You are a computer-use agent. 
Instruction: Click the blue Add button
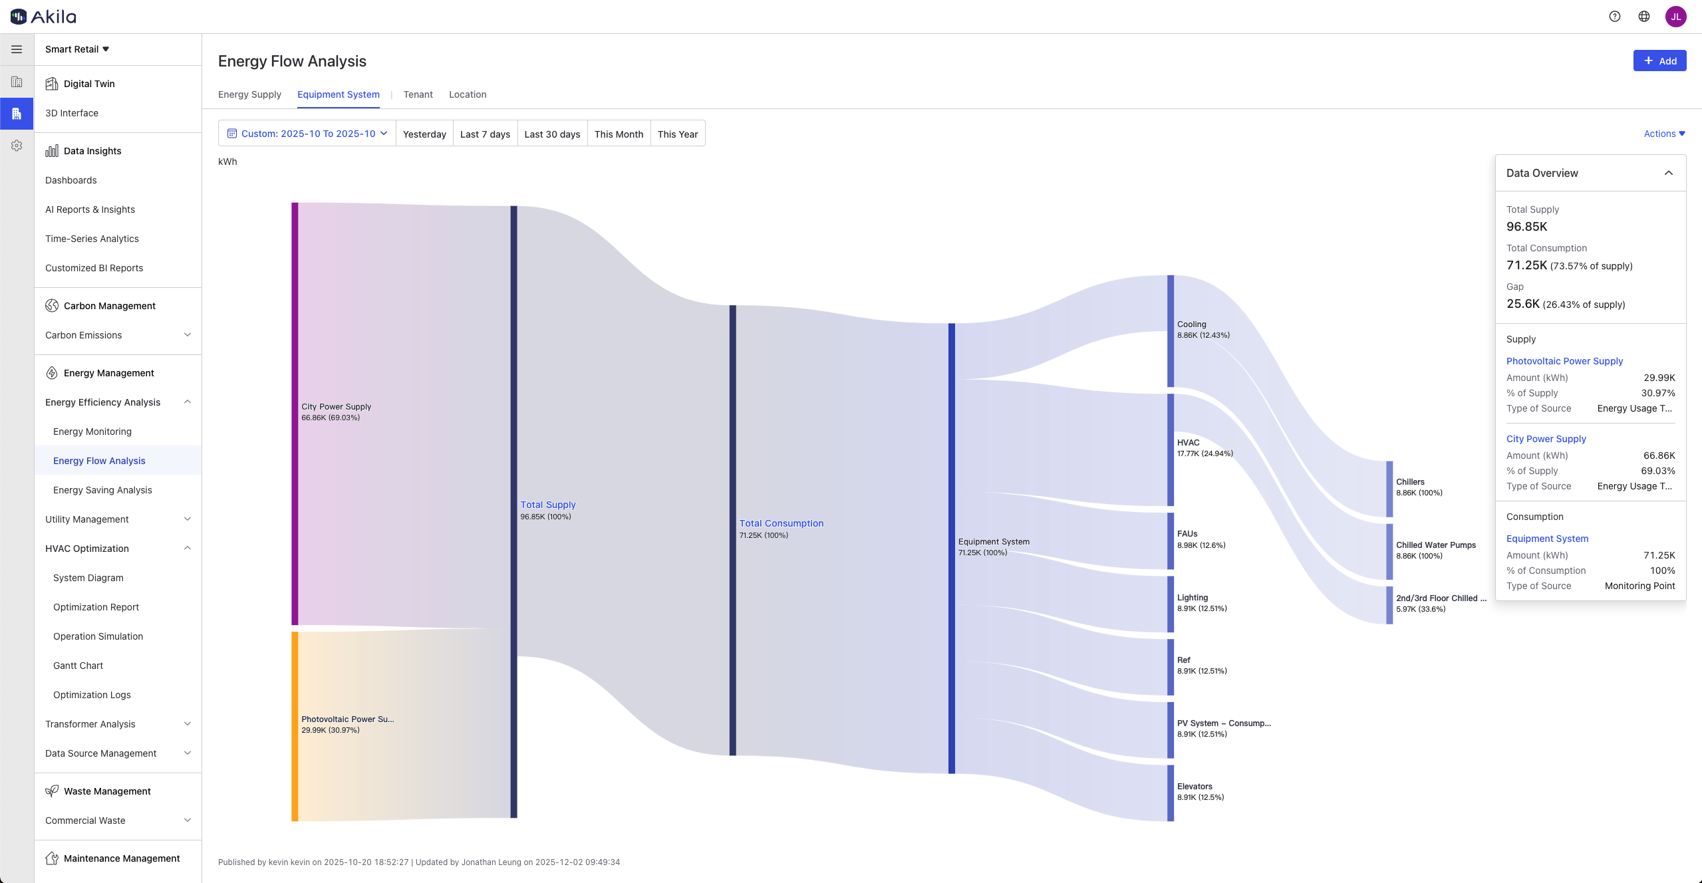(1659, 61)
